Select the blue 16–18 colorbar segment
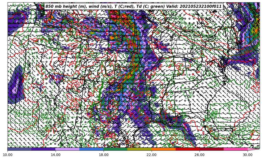The height and width of the screenshot is (159, 262). point(91,149)
